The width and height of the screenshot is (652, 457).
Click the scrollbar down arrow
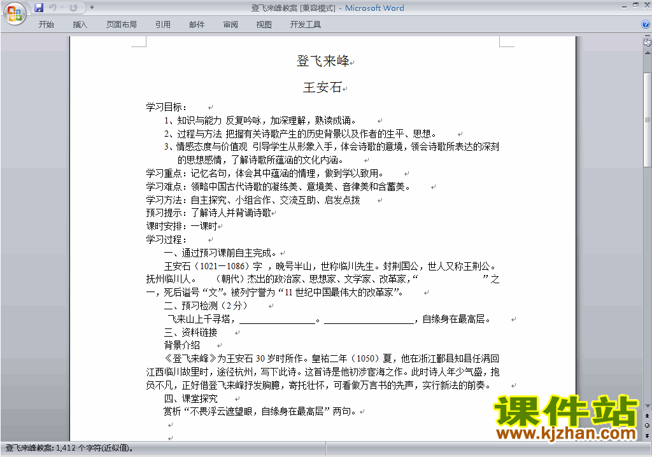pyautogui.click(x=648, y=406)
